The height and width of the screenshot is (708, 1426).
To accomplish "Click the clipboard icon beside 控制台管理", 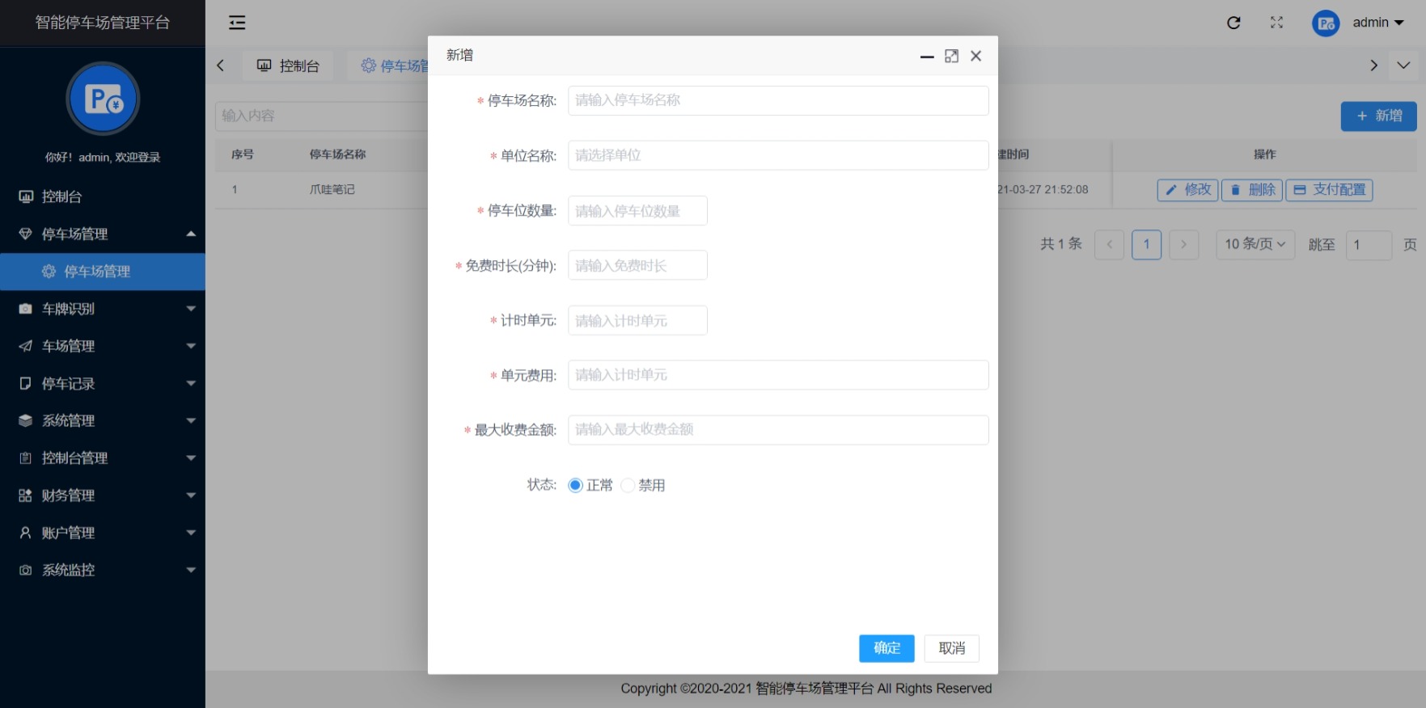I will 26,458.
